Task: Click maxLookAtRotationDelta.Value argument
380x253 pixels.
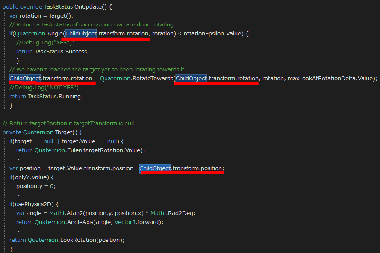Action: tap(330, 79)
